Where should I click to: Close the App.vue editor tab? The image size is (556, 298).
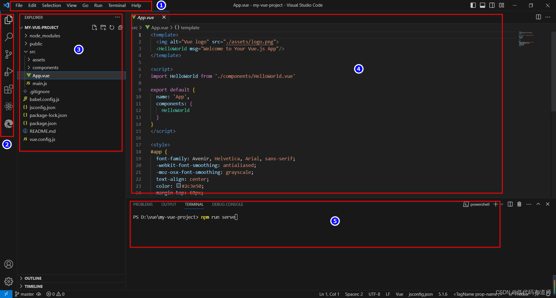click(x=164, y=17)
